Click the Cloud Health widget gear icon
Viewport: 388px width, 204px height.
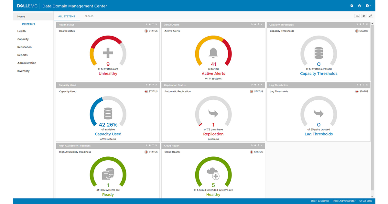pos(255,145)
